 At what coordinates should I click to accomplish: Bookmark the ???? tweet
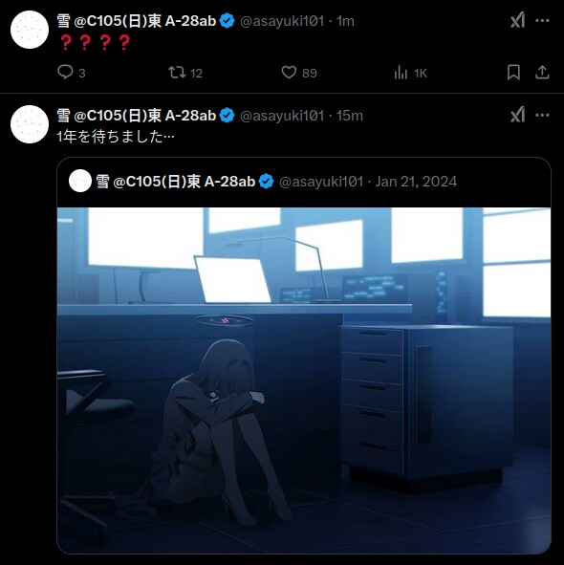pyautogui.click(x=513, y=73)
